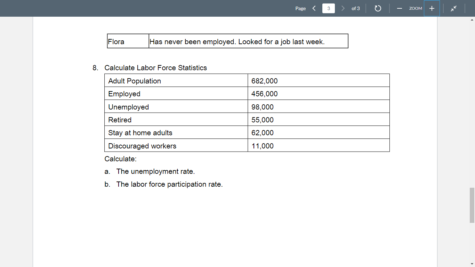Click the text 'The unemployment rate.'
This screenshot has width=475, height=267.
pyautogui.click(x=156, y=171)
